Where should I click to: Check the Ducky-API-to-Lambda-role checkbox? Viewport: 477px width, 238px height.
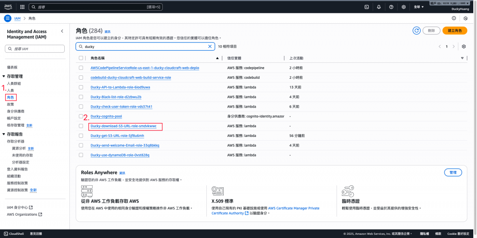(x=81, y=88)
